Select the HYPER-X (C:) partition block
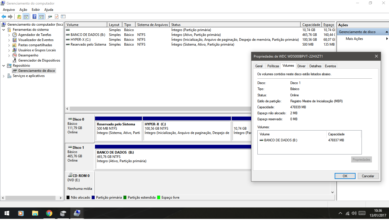 pos(187,129)
